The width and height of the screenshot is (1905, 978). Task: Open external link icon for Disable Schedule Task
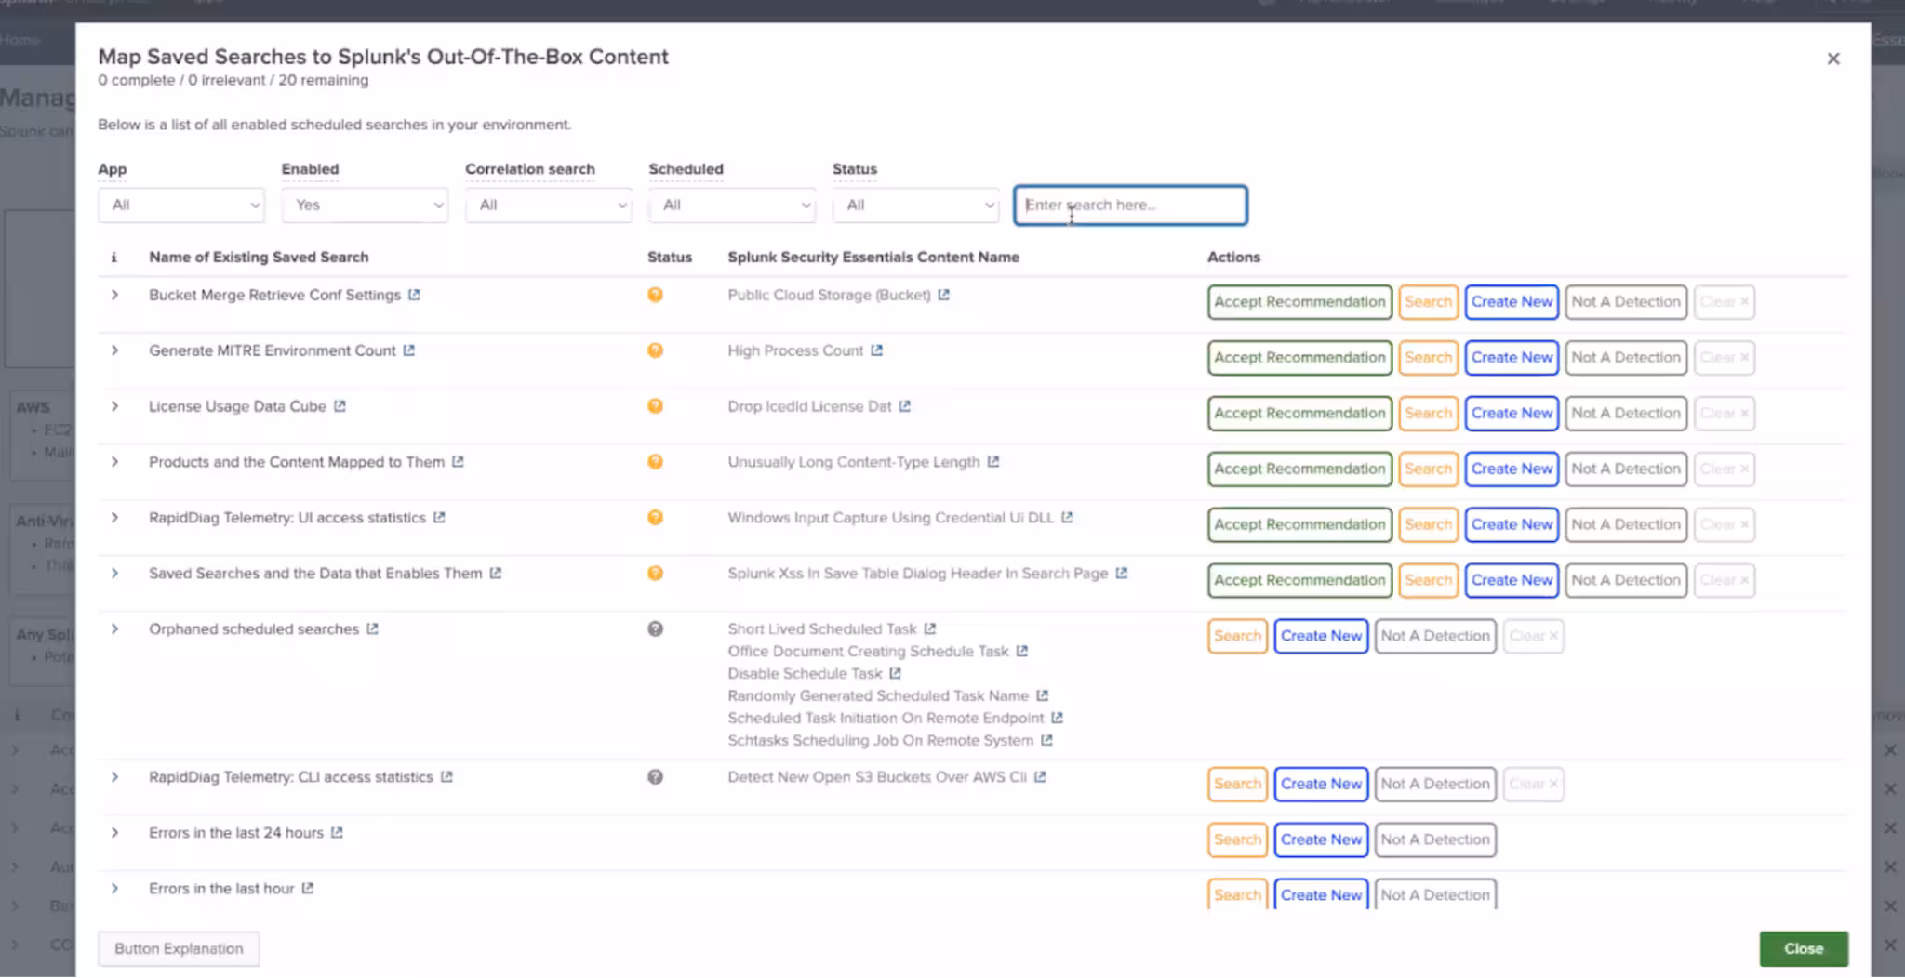[x=895, y=674]
